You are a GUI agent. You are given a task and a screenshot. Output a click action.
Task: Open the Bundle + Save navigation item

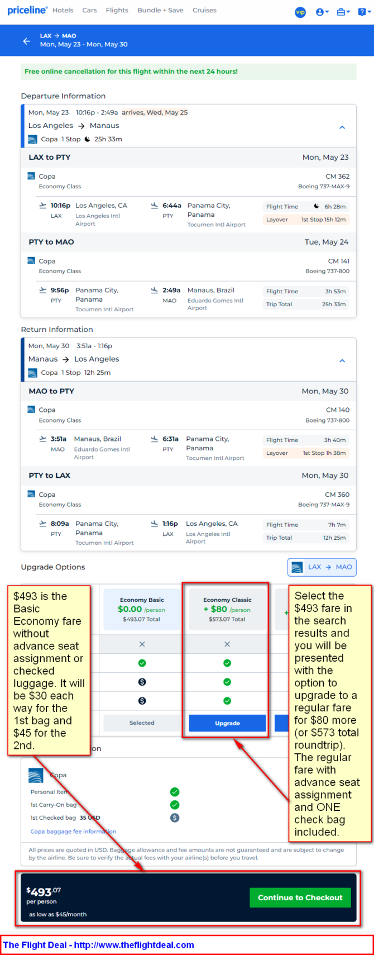[x=160, y=11]
